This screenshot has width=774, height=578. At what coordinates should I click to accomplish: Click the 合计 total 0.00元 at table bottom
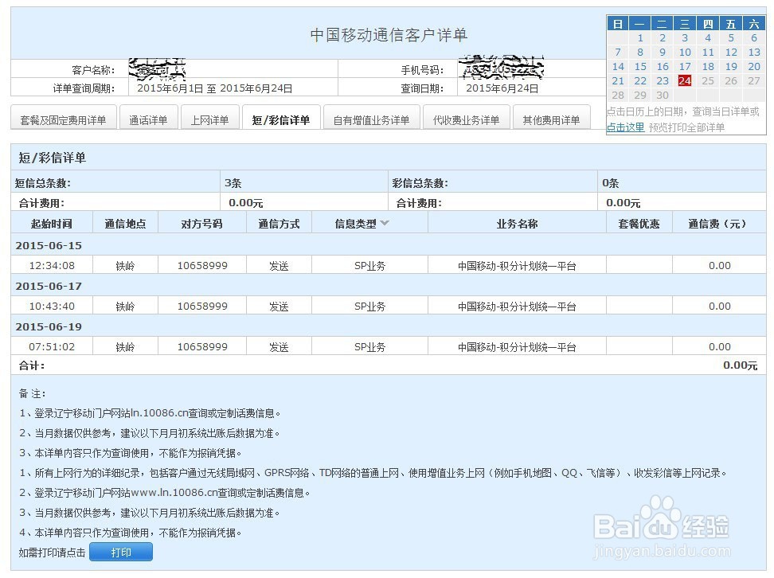click(740, 365)
